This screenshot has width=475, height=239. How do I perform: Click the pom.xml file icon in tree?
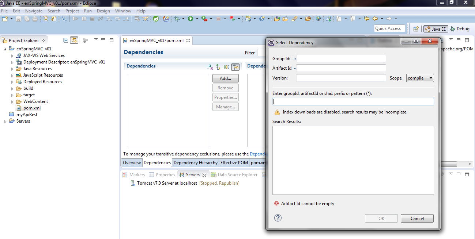tap(19, 108)
